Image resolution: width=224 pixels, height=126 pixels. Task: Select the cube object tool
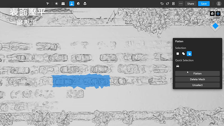point(78,4)
